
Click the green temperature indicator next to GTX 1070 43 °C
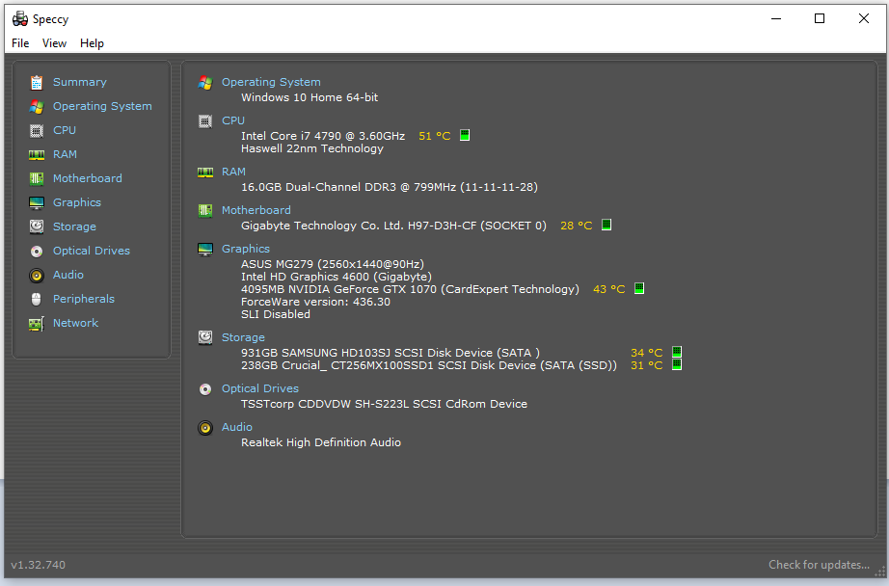tap(639, 288)
